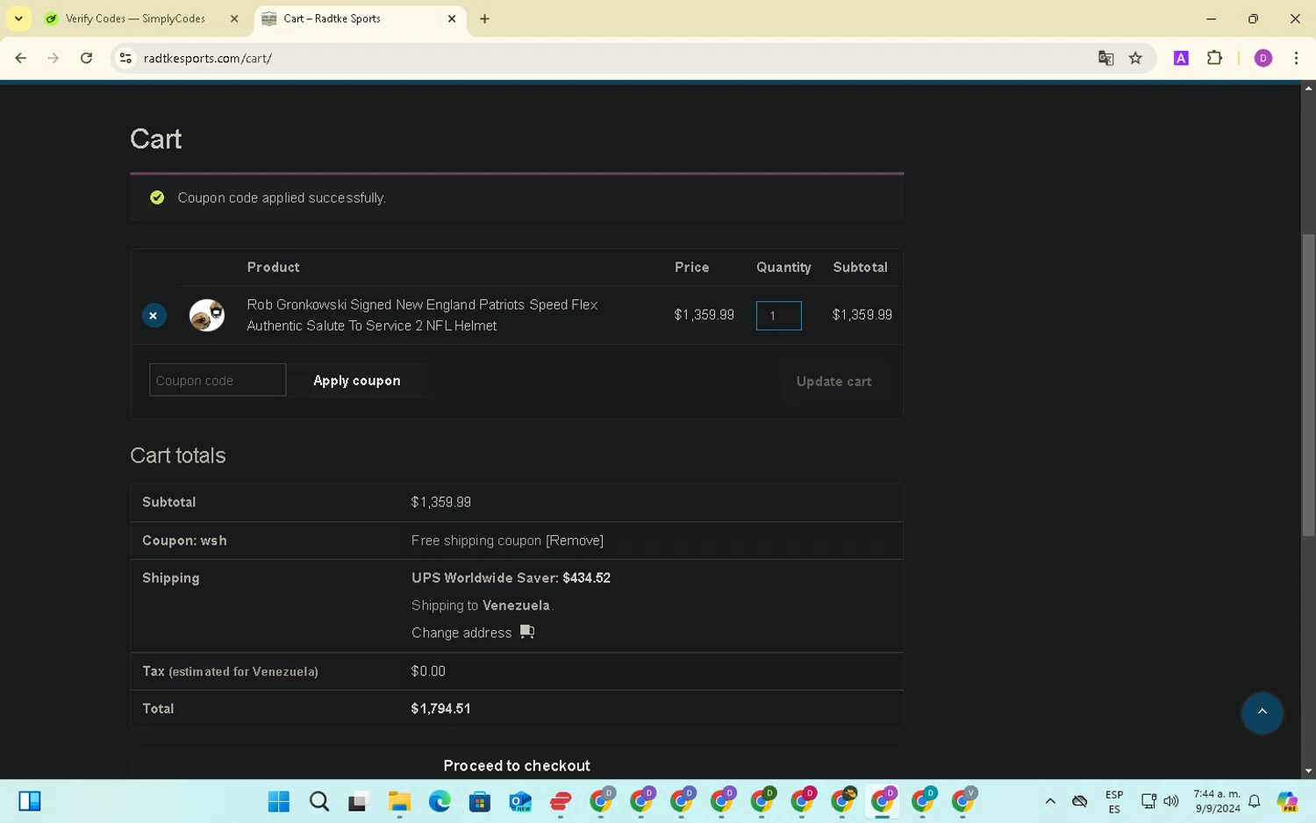
Task: Close the Cart – Radtke Sports tab
Action: pos(452,18)
